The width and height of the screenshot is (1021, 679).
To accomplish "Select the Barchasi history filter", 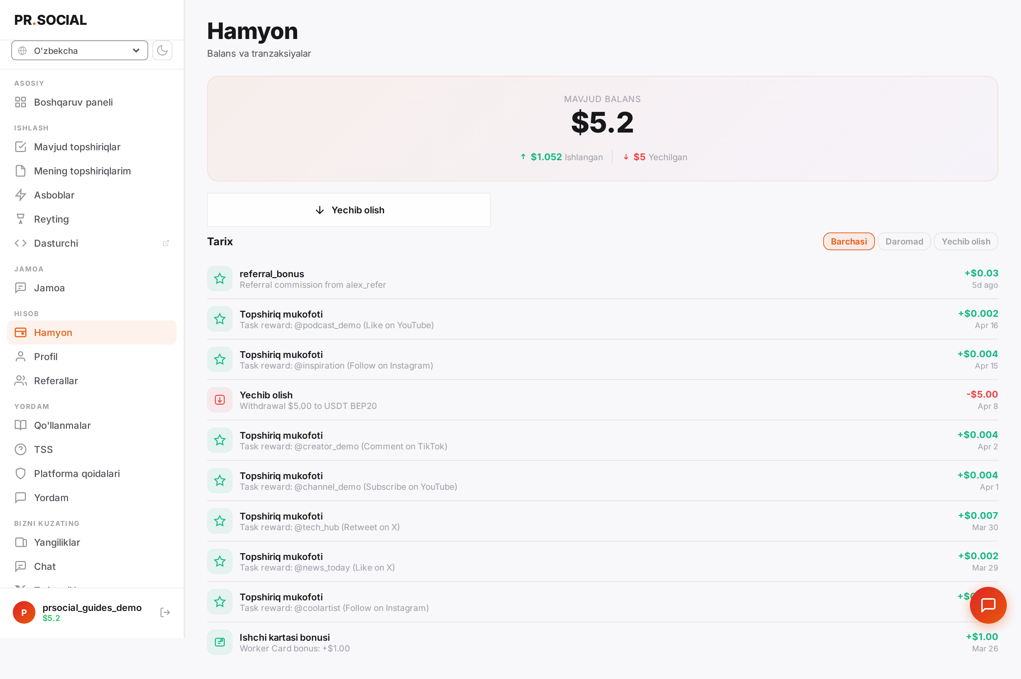I will tap(849, 242).
